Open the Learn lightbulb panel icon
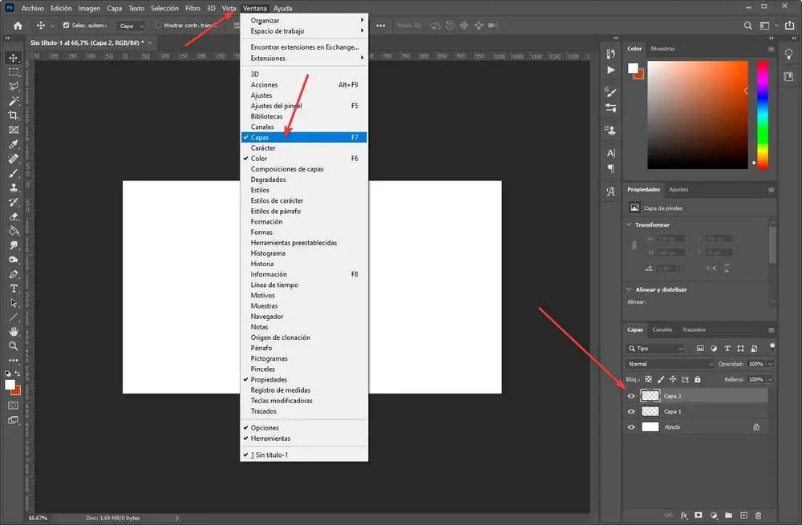This screenshot has width=802, height=525. (x=788, y=55)
